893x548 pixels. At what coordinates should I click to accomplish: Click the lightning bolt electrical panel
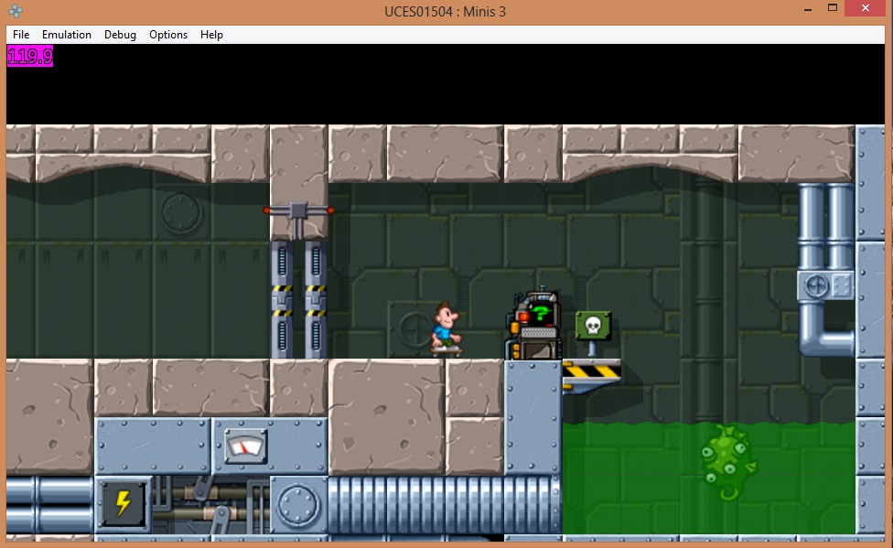(124, 504)
